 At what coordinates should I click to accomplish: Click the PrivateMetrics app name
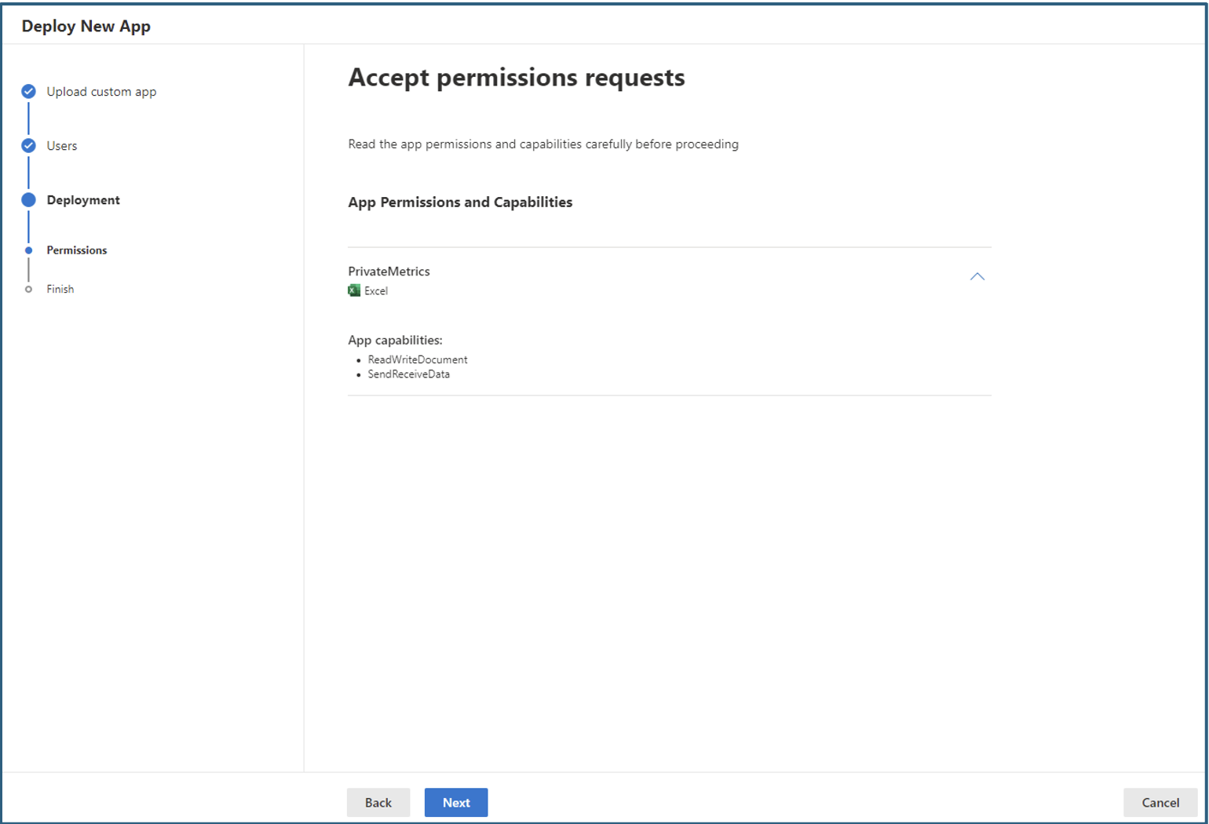coord(389,272)
